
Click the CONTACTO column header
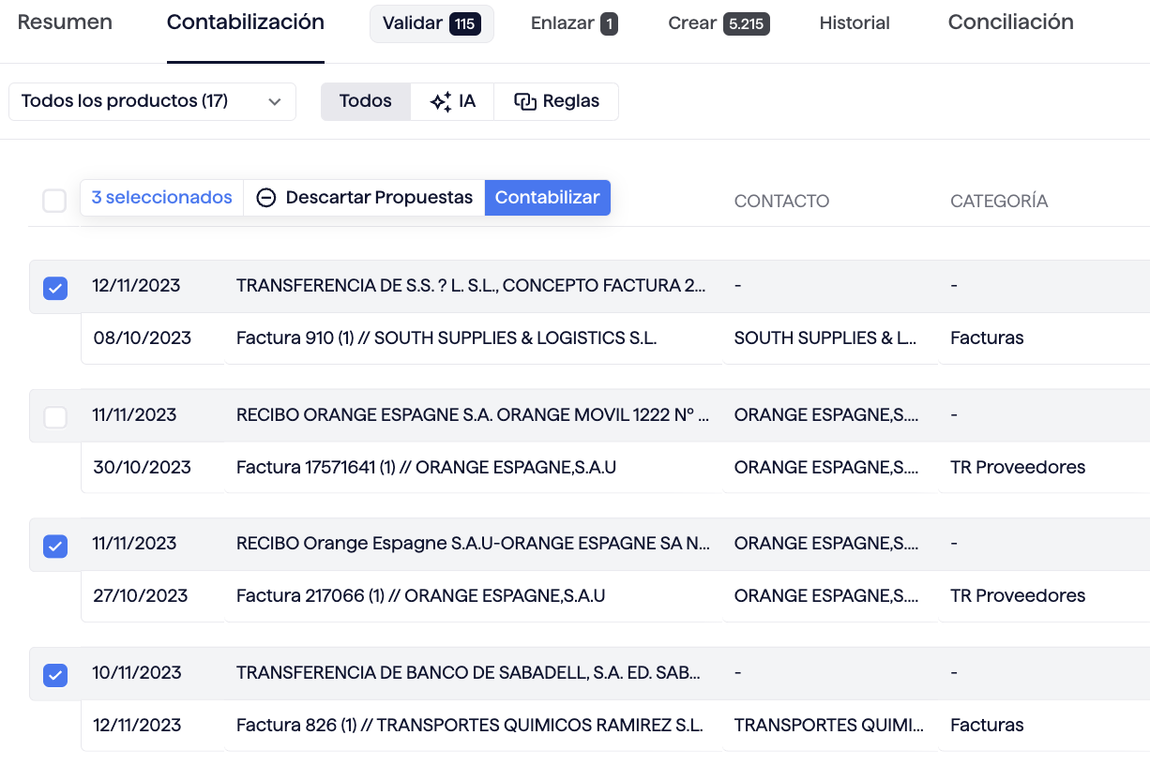(781, 202)
